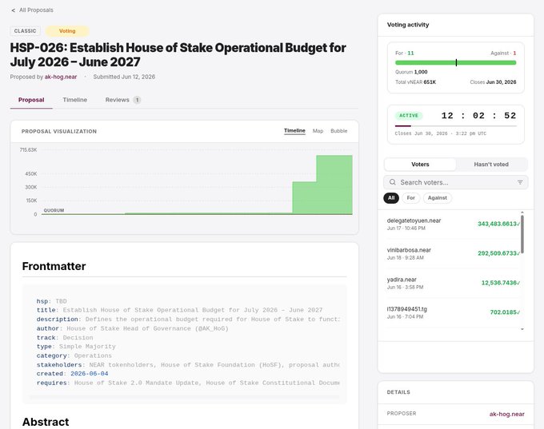The image size is (544, 429).
Task: Click vote amount 343,483.6613
Action: click(498, 224)
